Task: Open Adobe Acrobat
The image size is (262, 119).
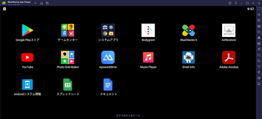Action: coord(229,57)
